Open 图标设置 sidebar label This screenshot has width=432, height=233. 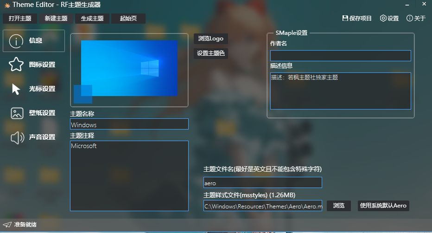[x=42, y=65]
